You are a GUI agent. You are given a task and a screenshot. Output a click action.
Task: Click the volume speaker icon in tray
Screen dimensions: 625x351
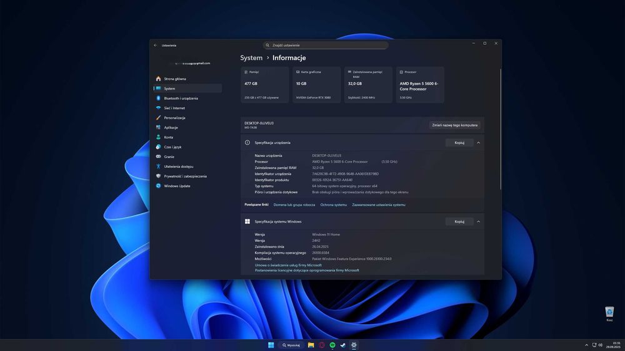(600, 345)
